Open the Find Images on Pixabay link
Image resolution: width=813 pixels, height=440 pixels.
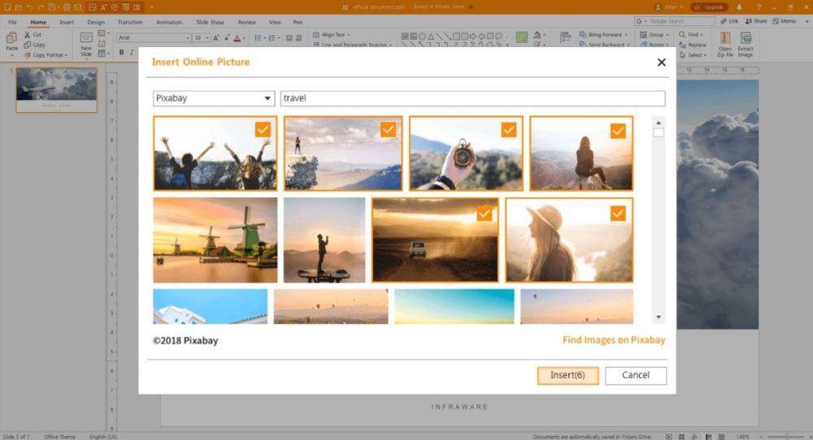(x=614, y=340)
